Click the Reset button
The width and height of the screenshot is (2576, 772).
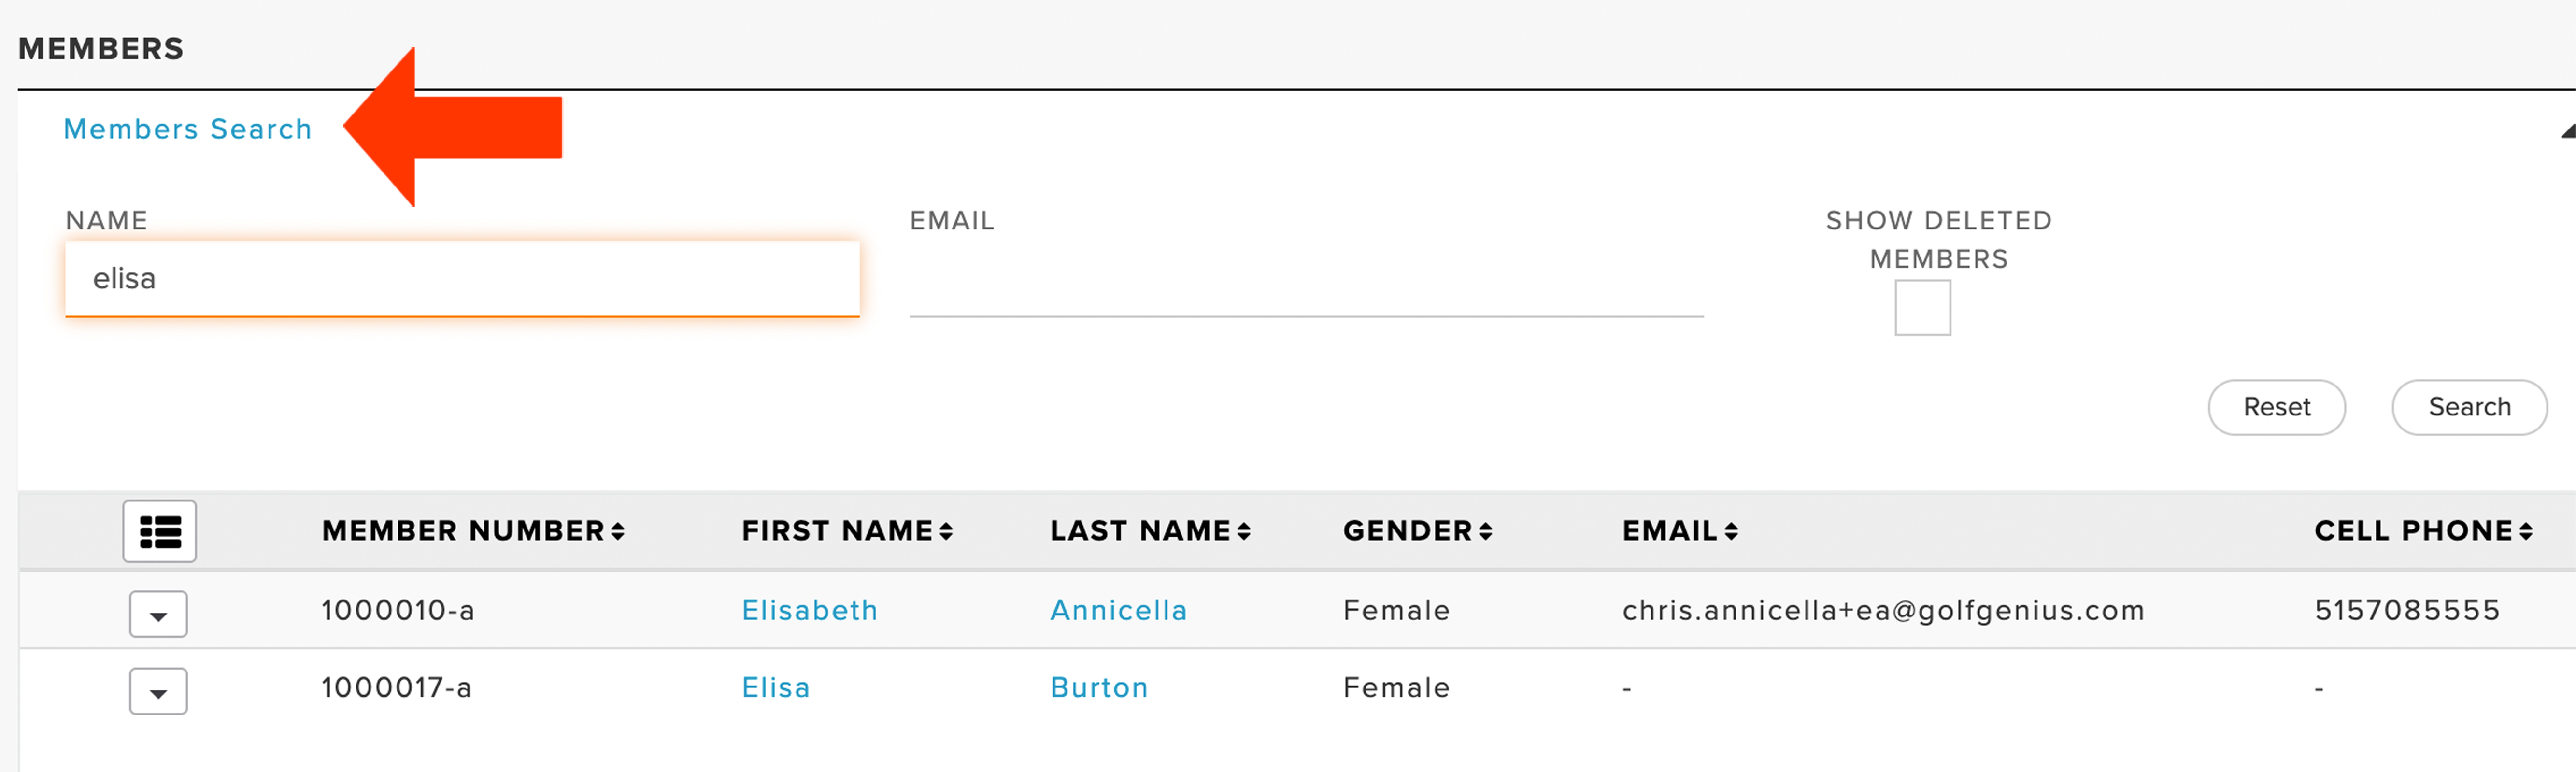(2276, 407)
